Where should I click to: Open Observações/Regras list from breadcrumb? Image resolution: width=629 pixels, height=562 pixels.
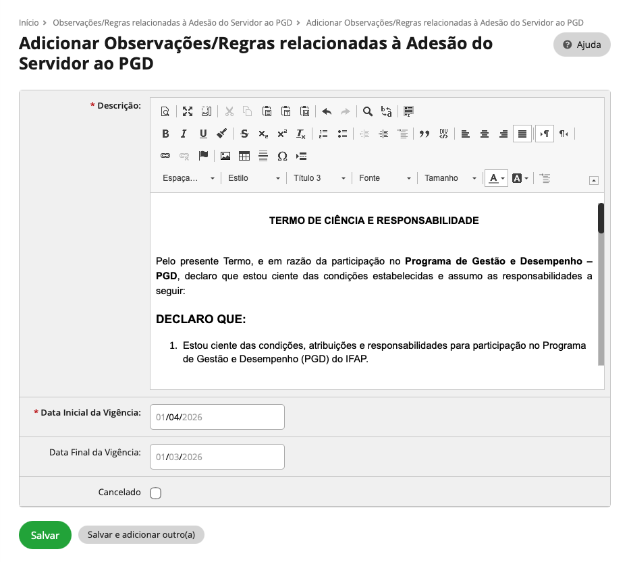(x=172, y=22)
